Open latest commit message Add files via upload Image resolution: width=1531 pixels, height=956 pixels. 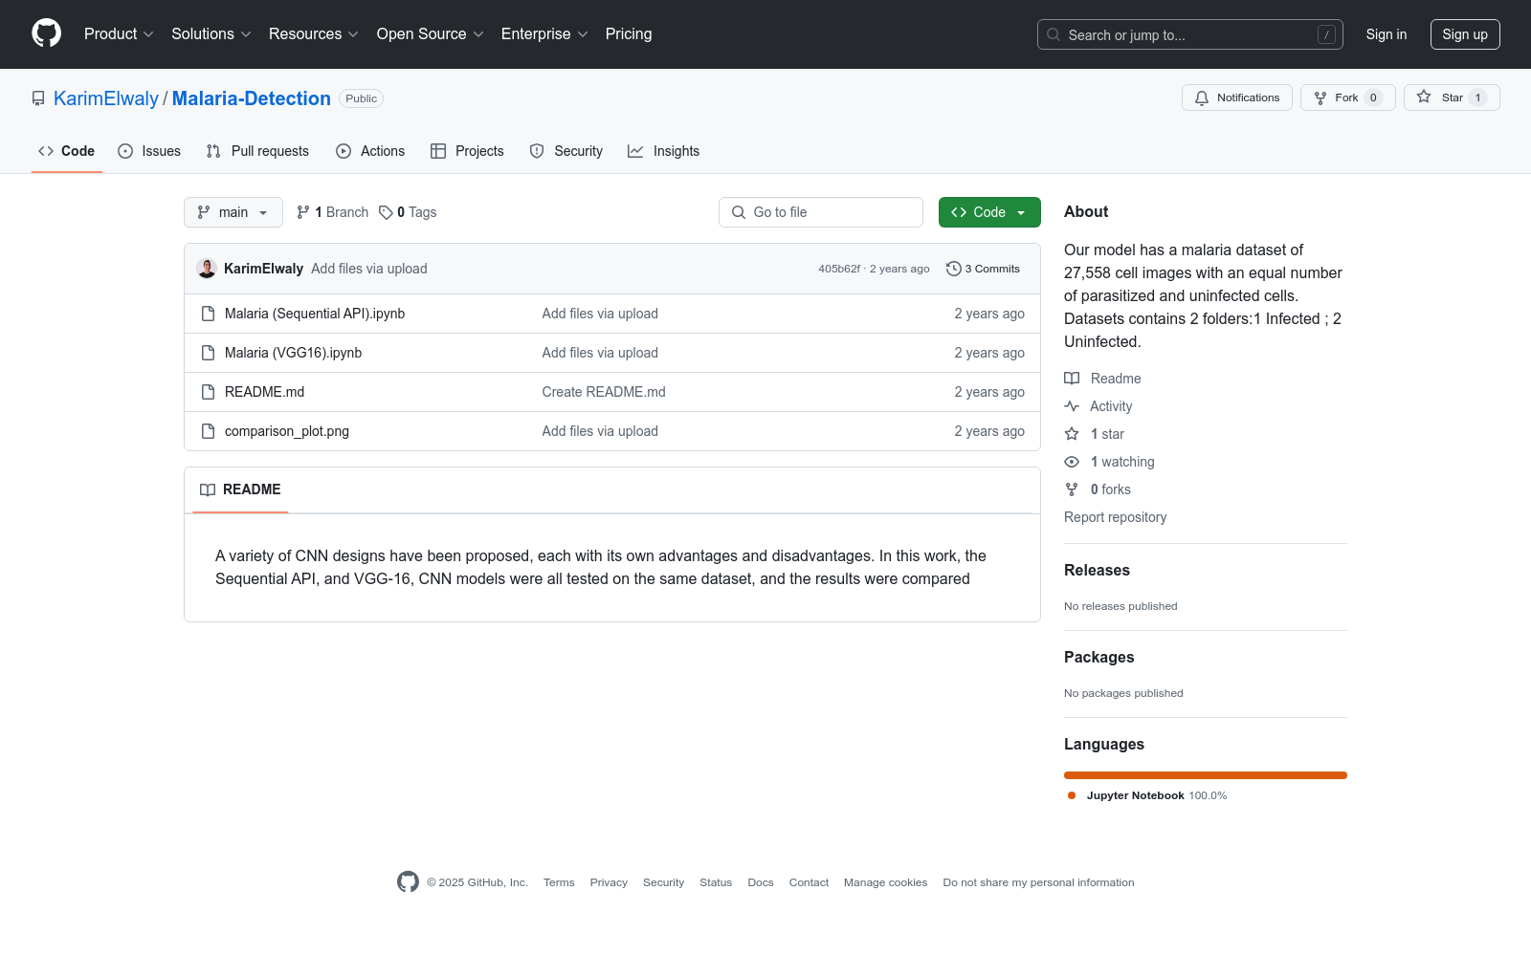[x=369, y=269]
